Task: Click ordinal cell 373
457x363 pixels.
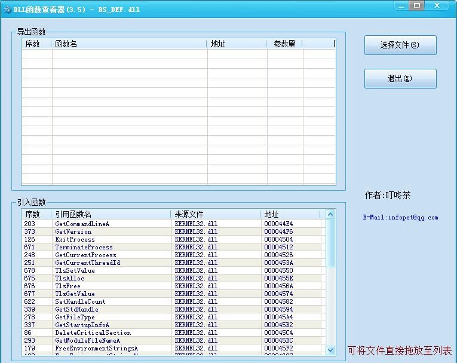Action: coord(29,231)
